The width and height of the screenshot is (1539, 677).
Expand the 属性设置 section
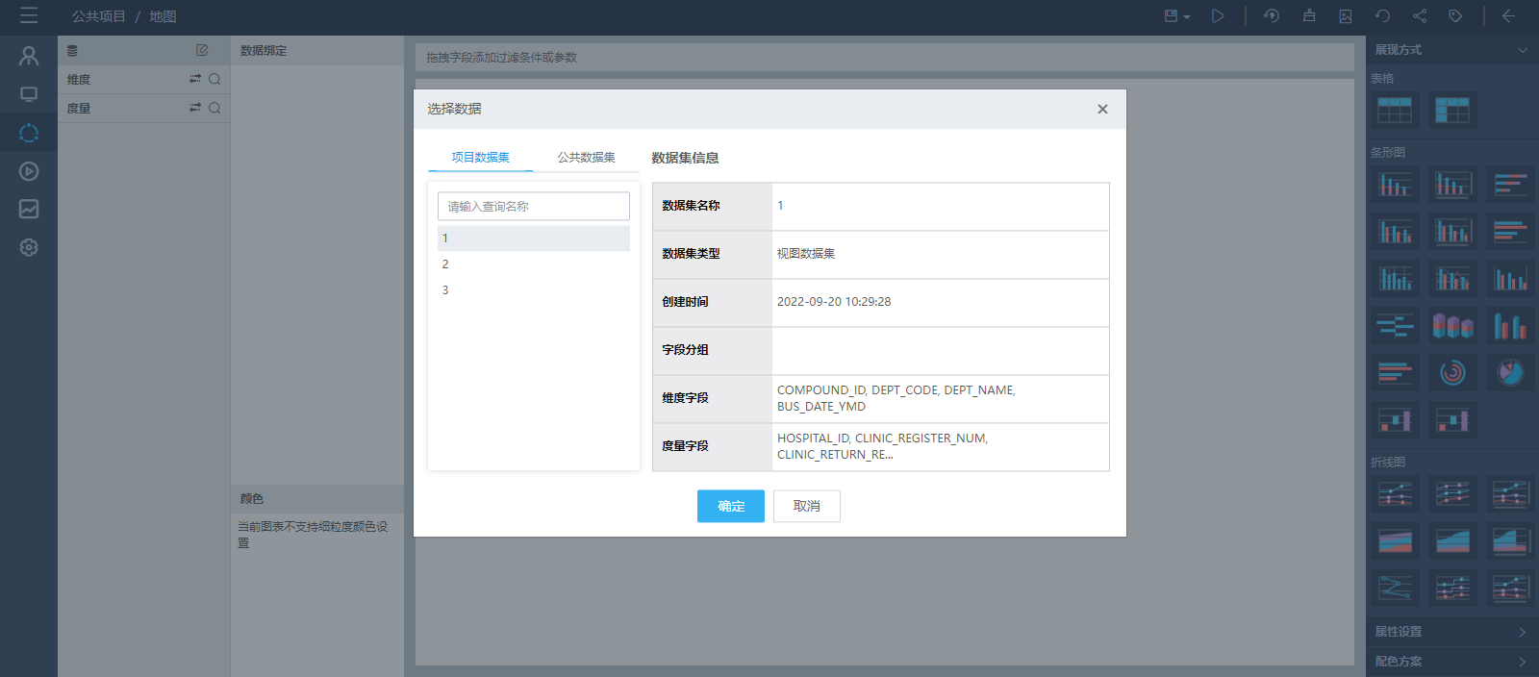(1452, 632)
